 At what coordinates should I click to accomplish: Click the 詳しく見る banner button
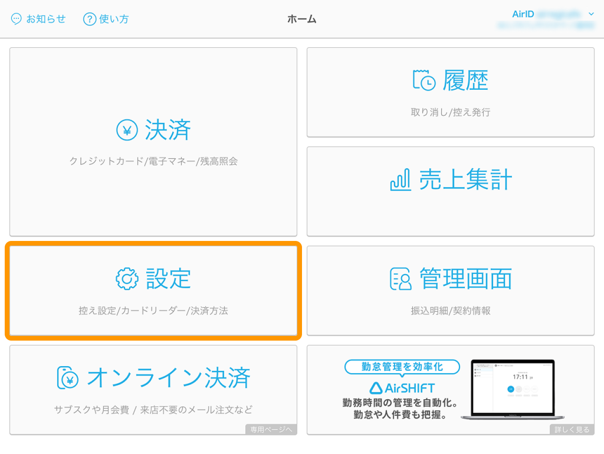tap(572, 429)
